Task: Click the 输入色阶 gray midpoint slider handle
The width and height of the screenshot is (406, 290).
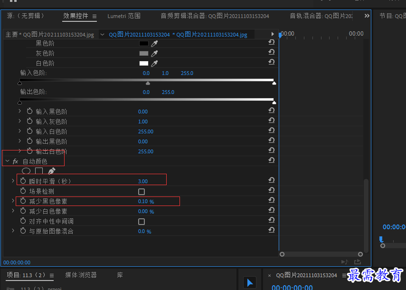Action: 148,83
